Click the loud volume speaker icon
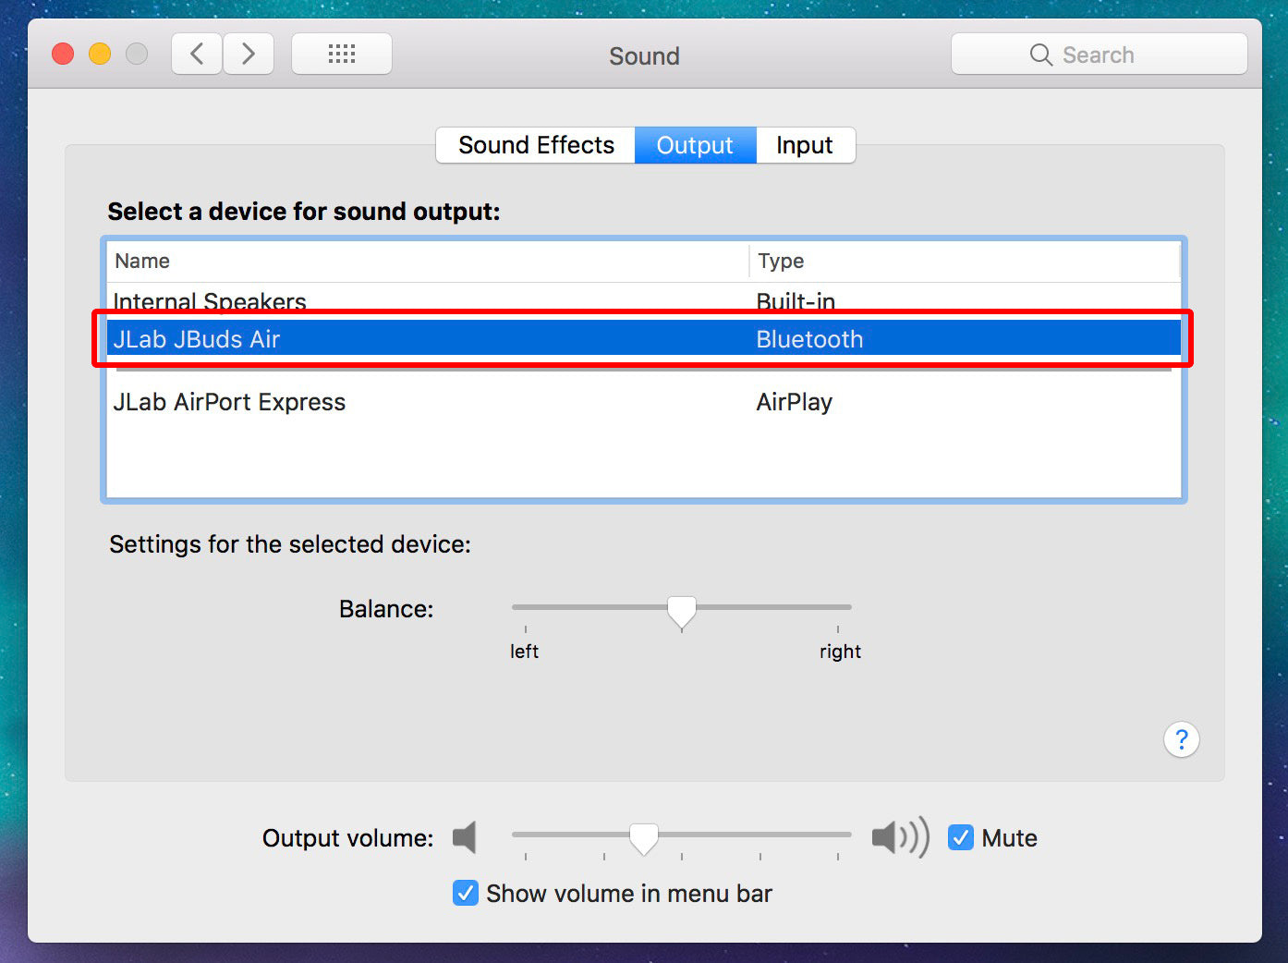1288x963 pixels. pyautogui.click(x=900, y=837)
